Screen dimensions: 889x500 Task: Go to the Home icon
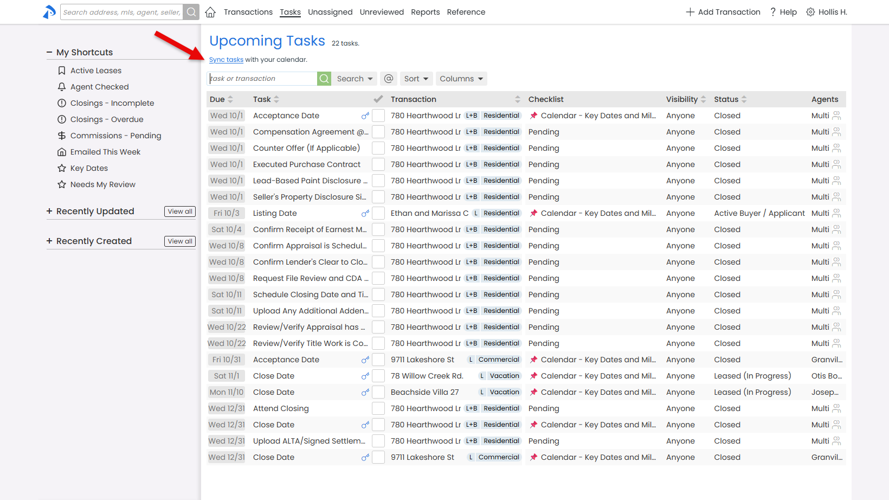[x=210, y=12]
